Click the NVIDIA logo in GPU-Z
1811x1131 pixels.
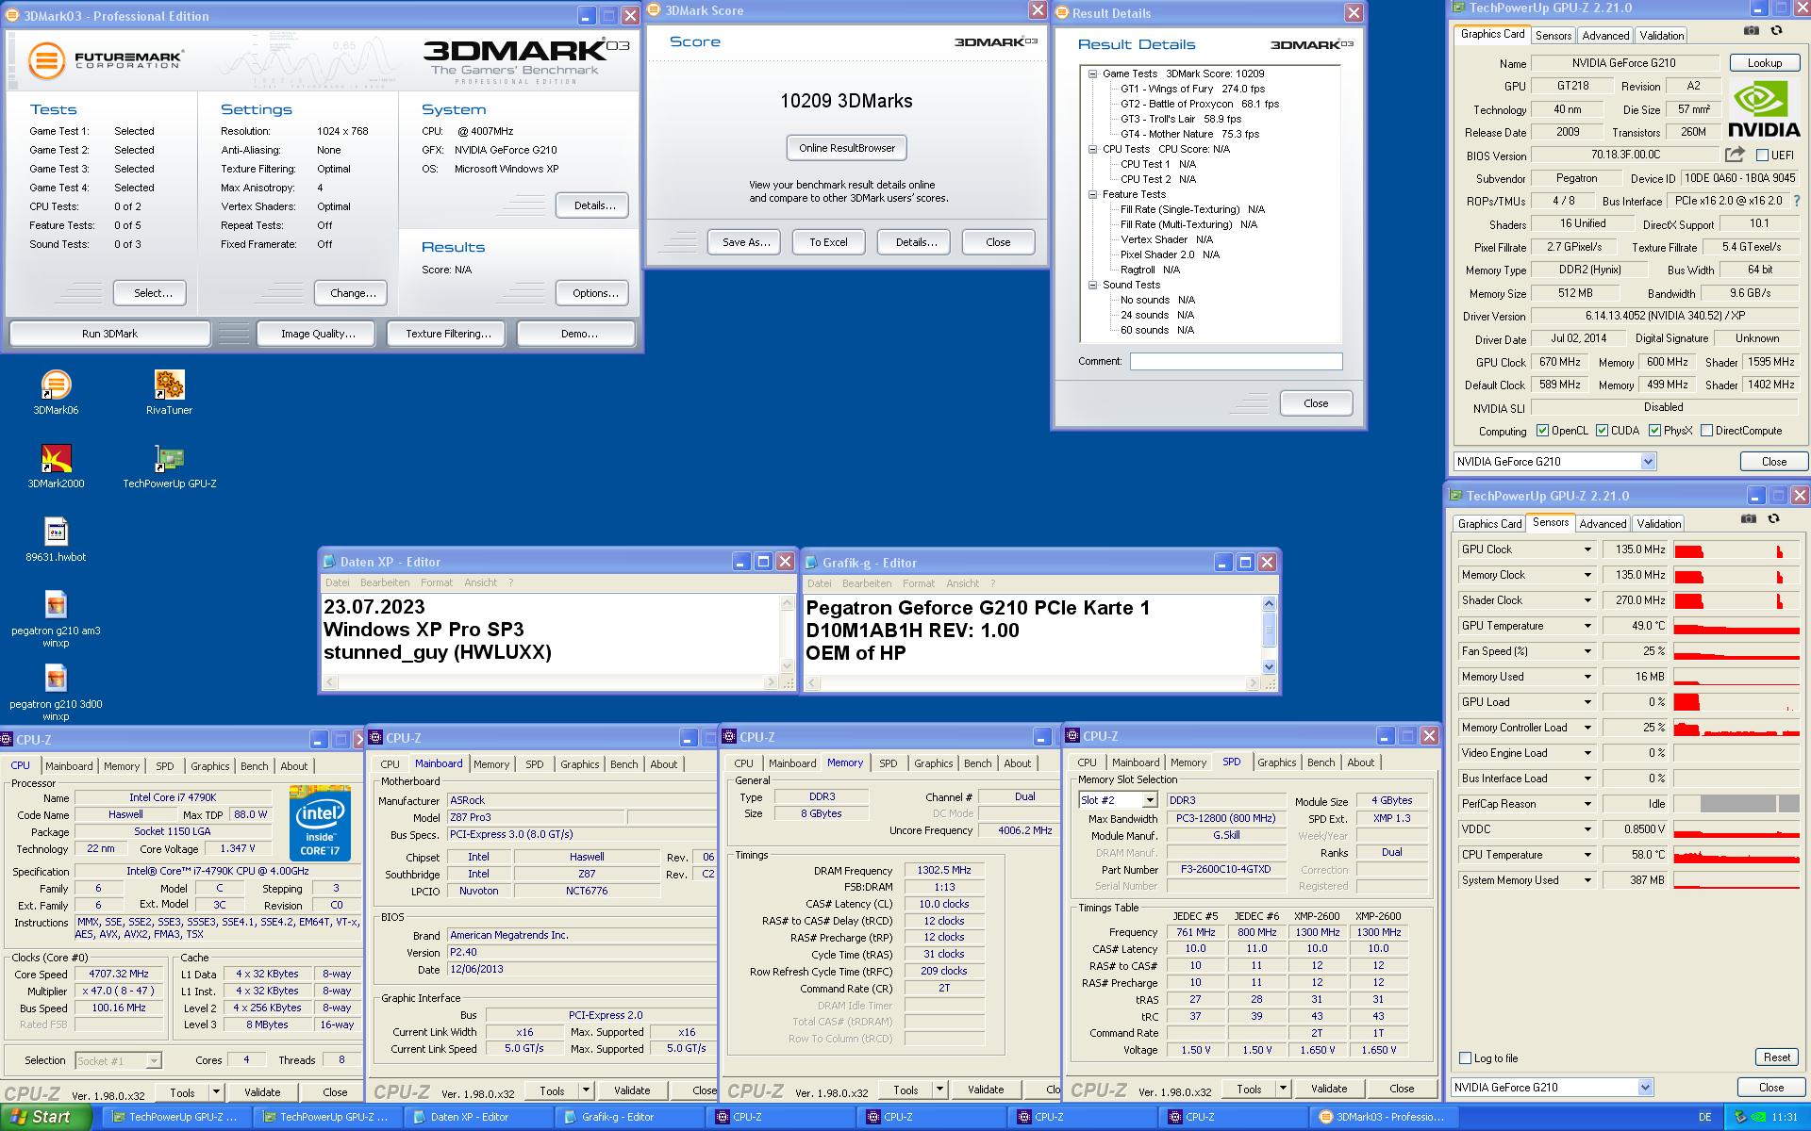1764,109
